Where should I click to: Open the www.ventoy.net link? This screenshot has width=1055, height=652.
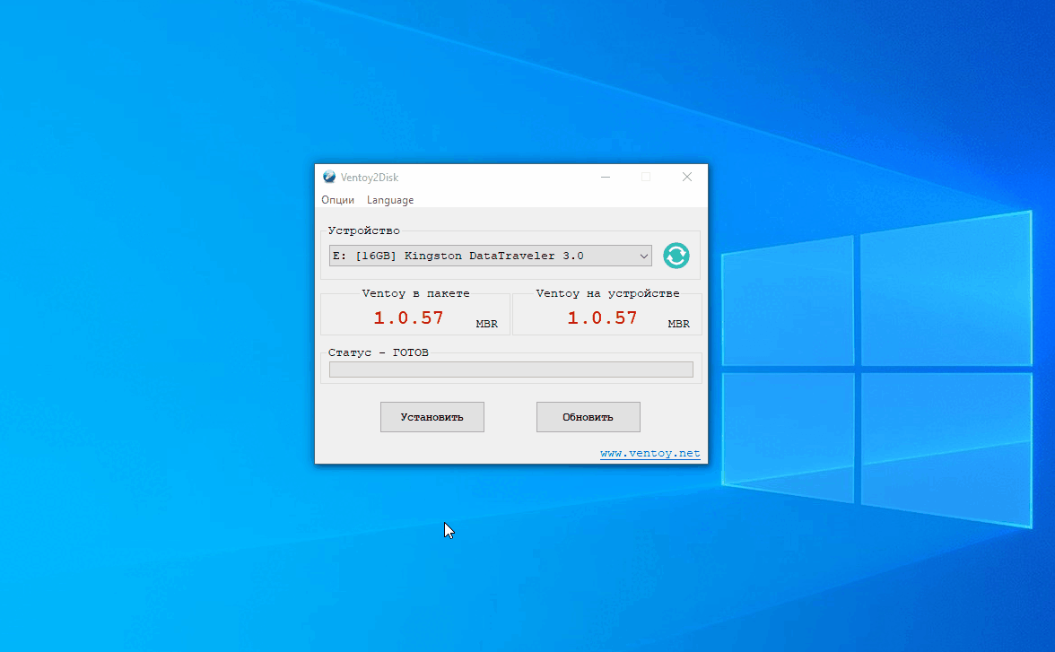tap(650, 454)
